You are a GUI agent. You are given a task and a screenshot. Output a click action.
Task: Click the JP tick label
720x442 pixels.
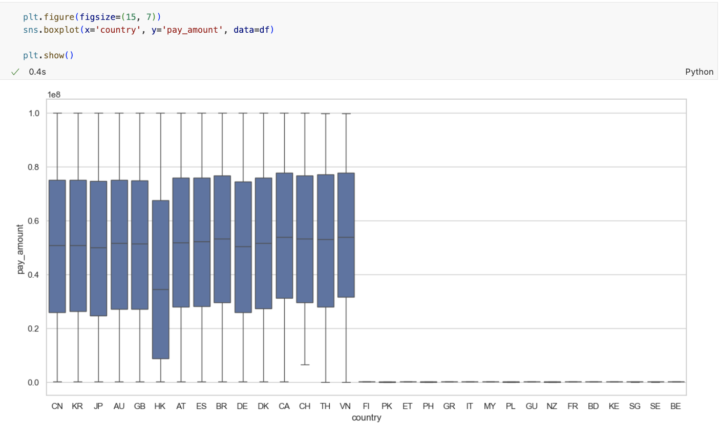click(x=98, y=406)
